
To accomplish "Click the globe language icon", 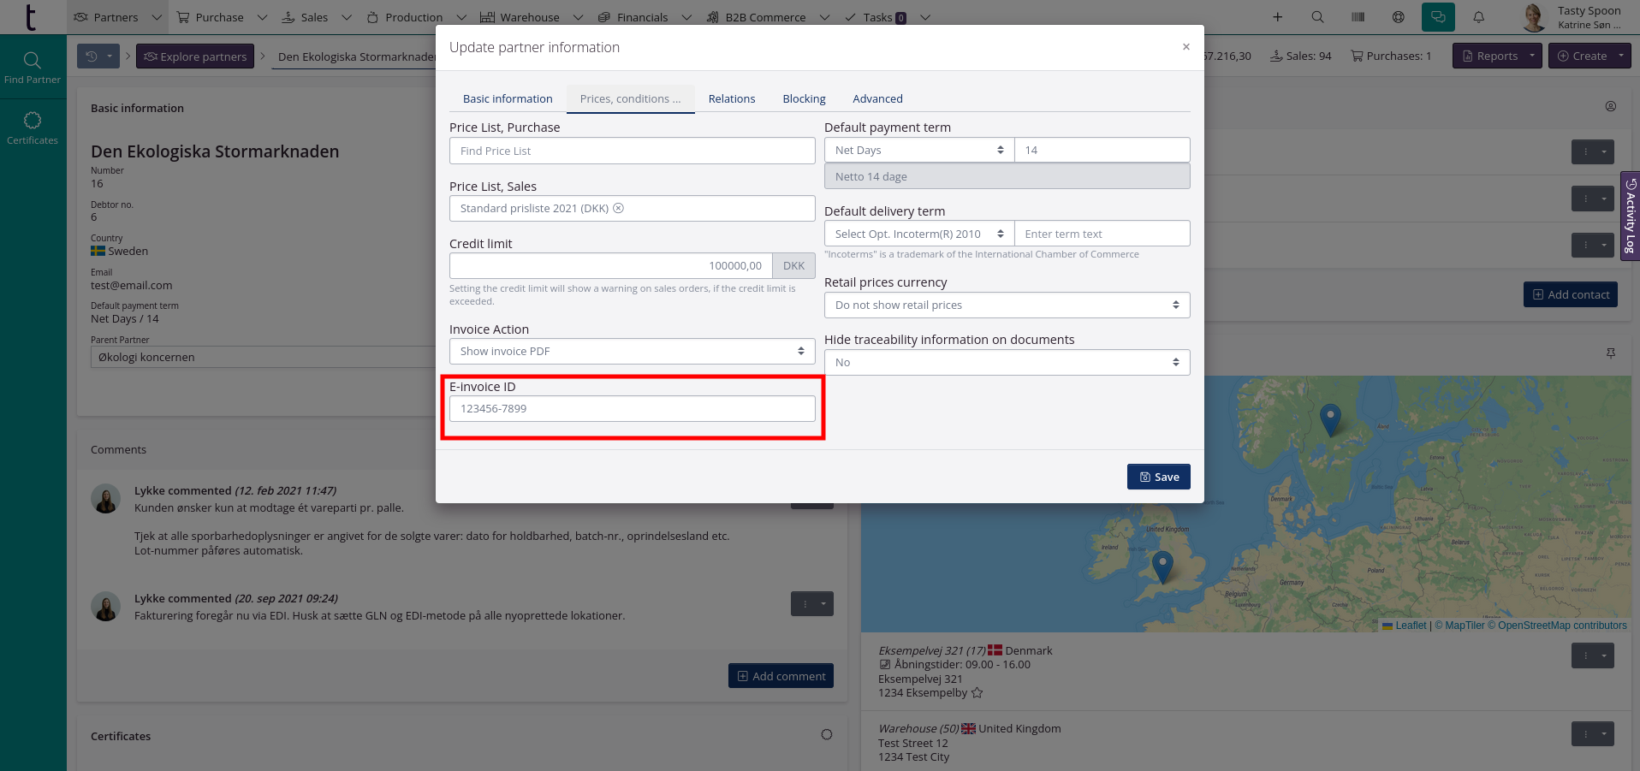I will click(1398, 17).
